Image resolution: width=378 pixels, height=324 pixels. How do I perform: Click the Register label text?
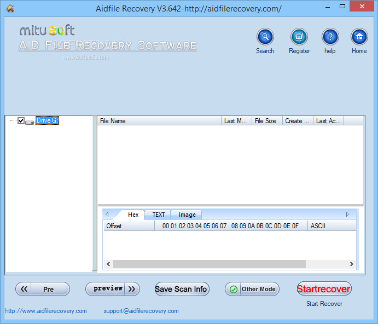click(x=299, y=51)
